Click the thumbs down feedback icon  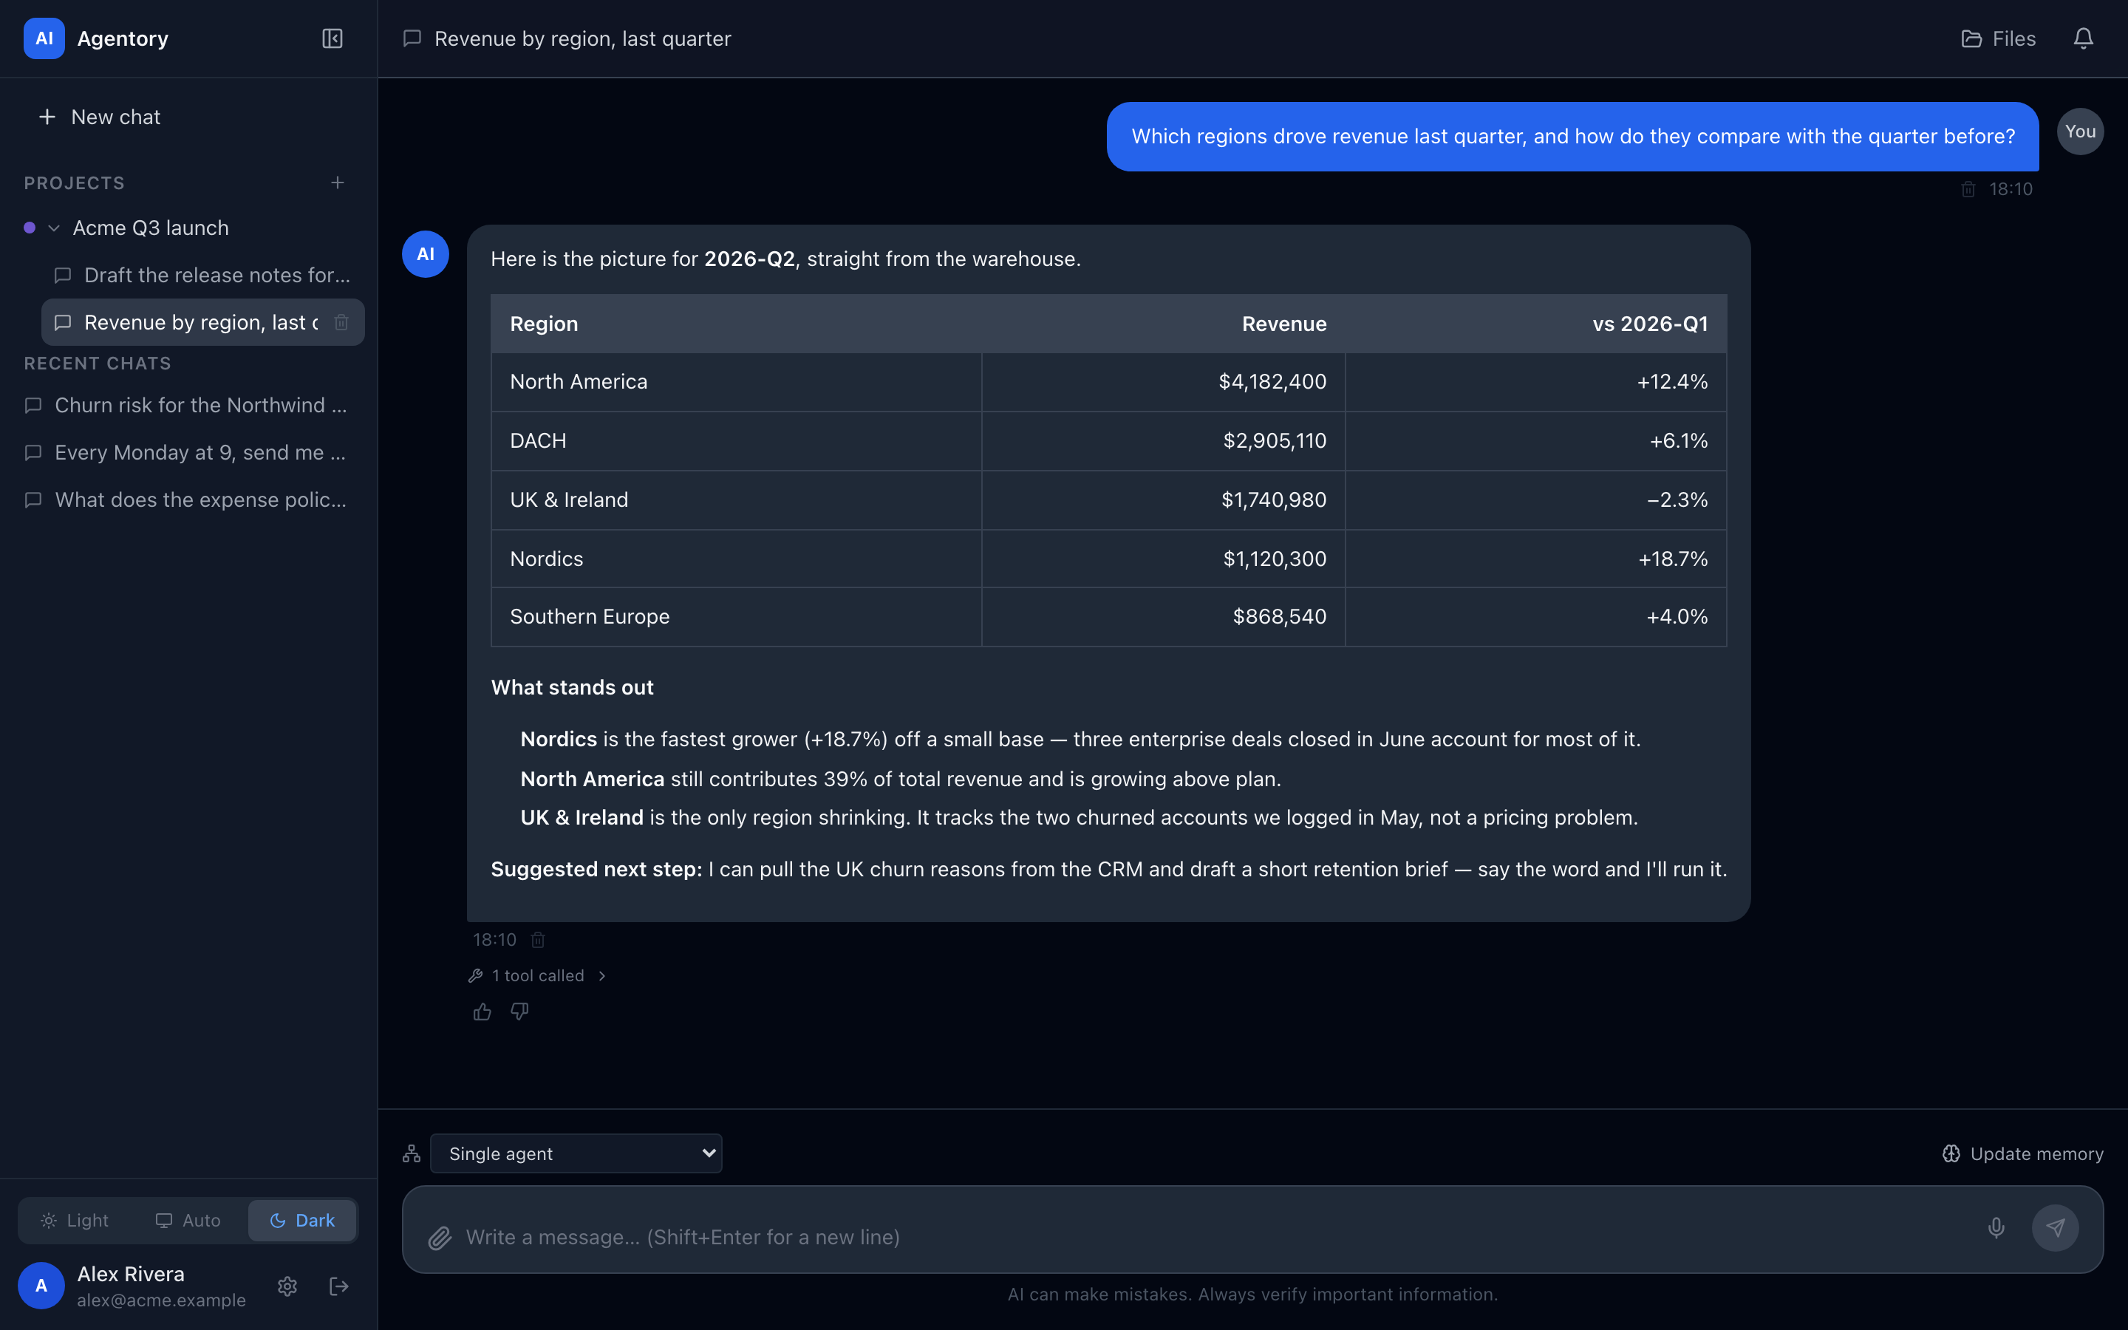click(519, 1012)
